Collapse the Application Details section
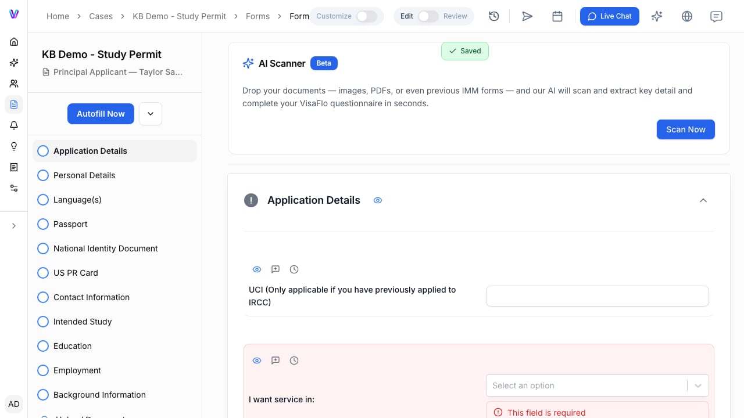Screen dimensions: 744x418 click(703, 200)
